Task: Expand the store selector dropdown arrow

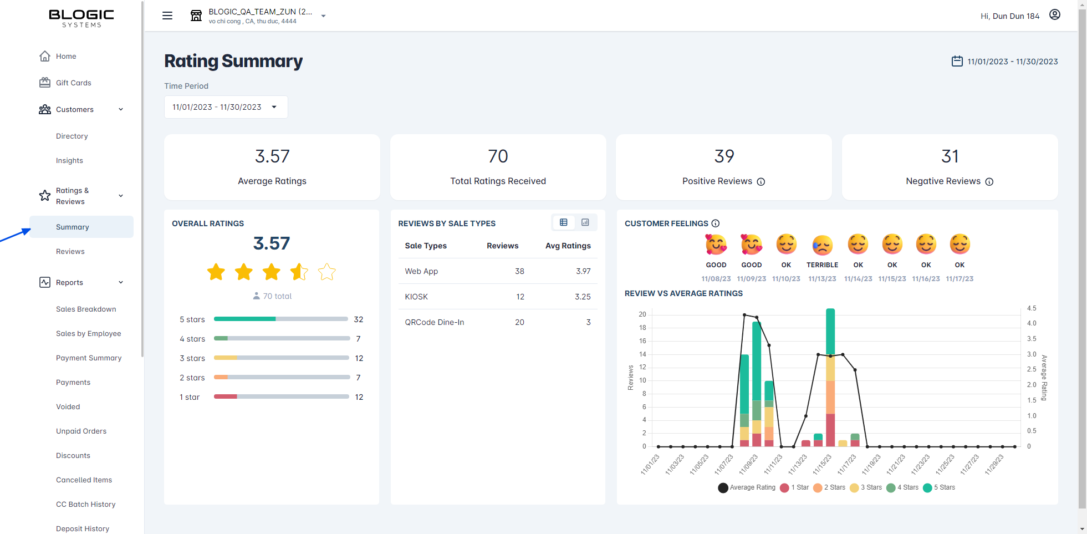Action: 324,16
